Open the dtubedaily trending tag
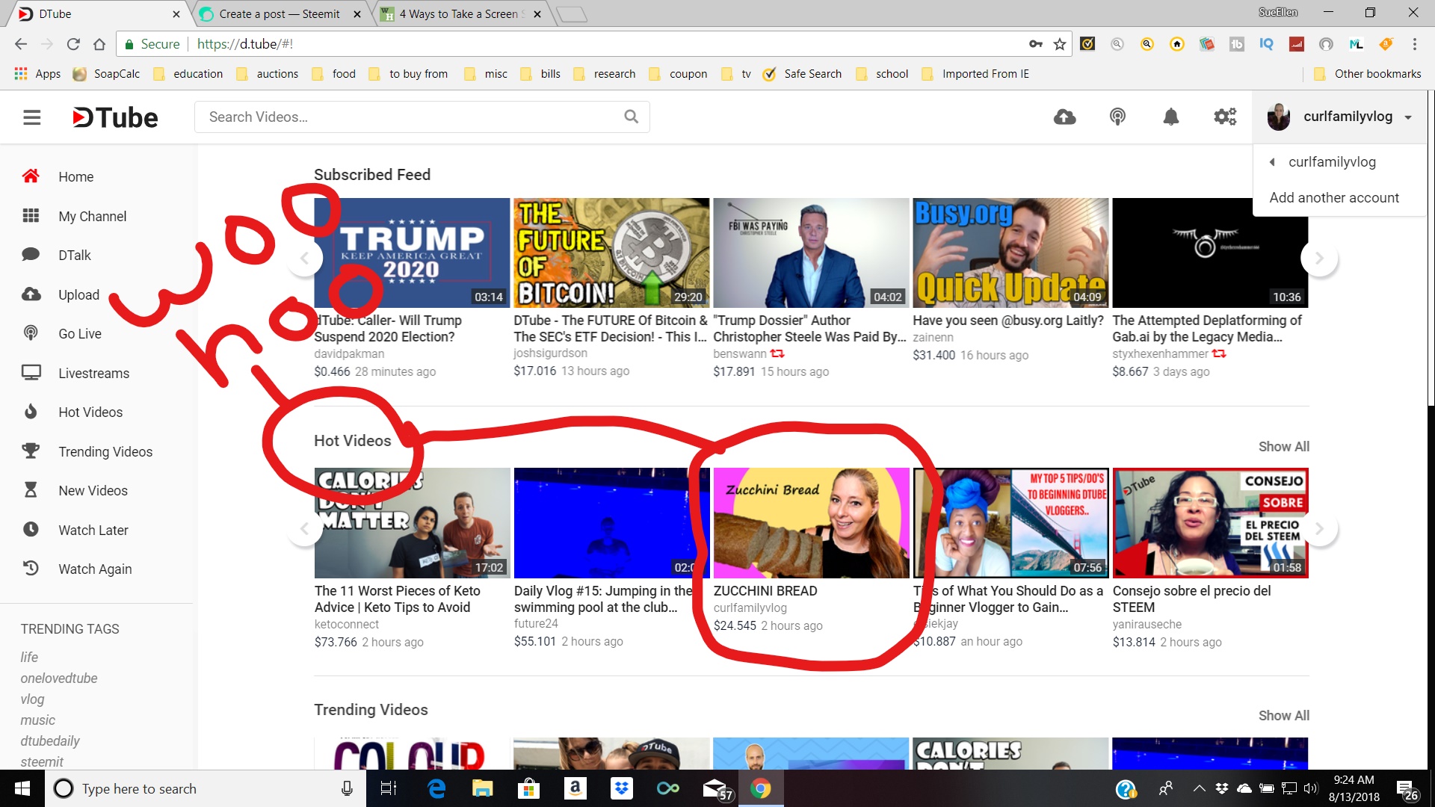Screen dimensions: 1435x807 click(50, 740)
